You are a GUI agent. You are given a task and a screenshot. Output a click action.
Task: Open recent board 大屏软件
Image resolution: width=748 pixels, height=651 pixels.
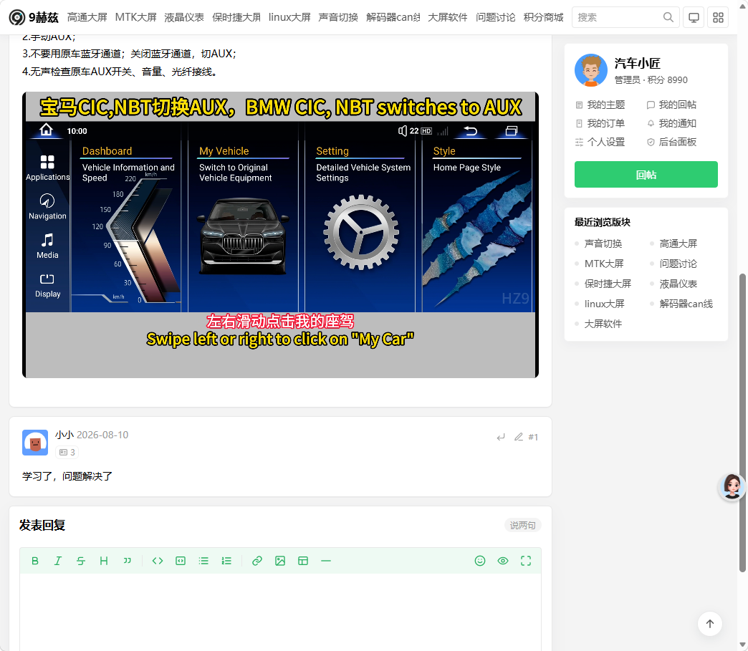[x=603, y=324]
